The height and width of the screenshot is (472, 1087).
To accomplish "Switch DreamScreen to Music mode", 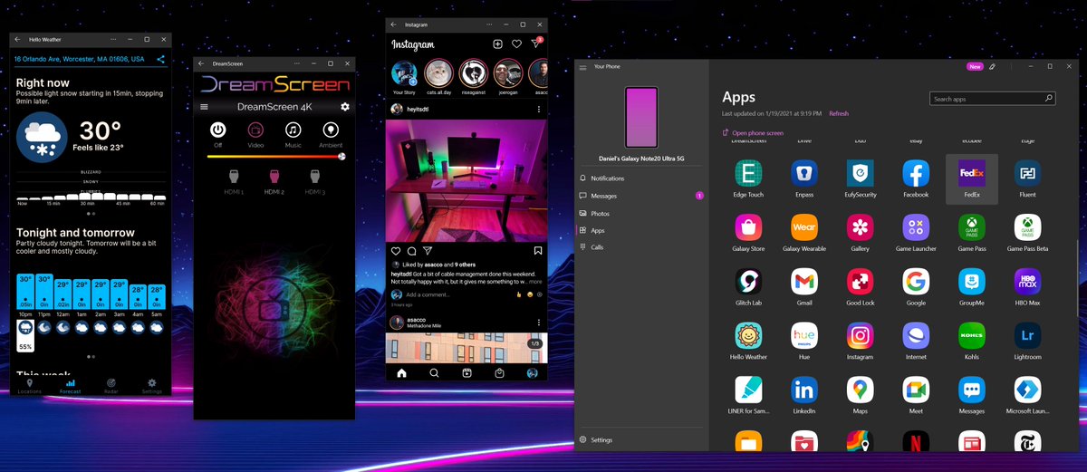I will (x=293, y=130).
